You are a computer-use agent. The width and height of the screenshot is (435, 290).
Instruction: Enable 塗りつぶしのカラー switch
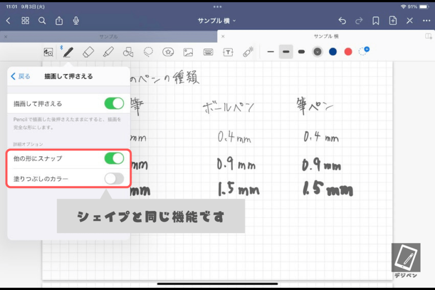pyautogui.click(x=114, y=179)
